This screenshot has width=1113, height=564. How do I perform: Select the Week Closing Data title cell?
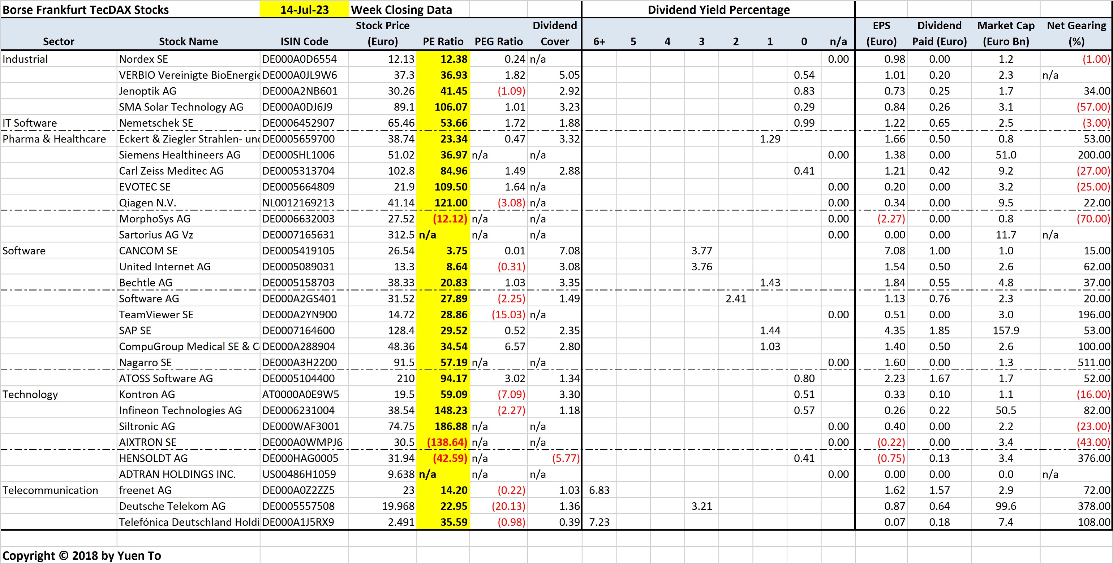[x=402, y=9]
